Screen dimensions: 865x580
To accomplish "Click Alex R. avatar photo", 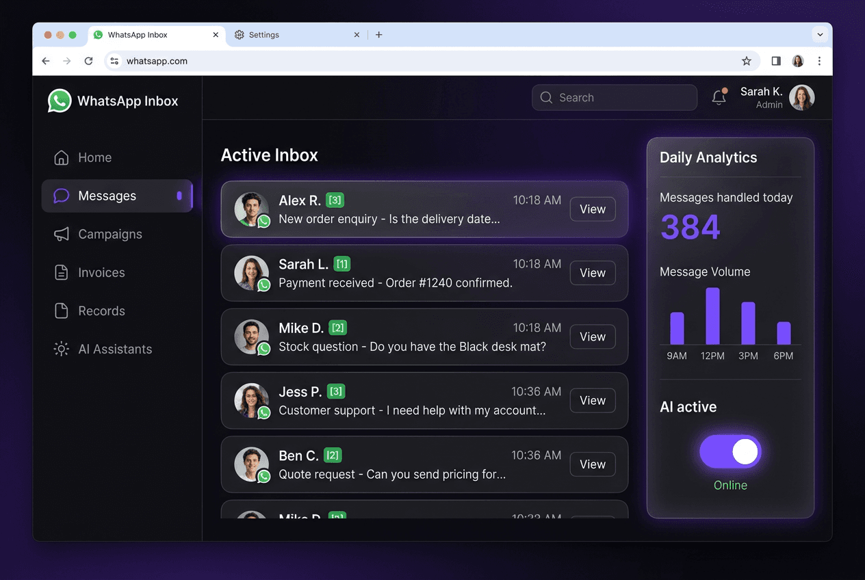I will 251,209.
